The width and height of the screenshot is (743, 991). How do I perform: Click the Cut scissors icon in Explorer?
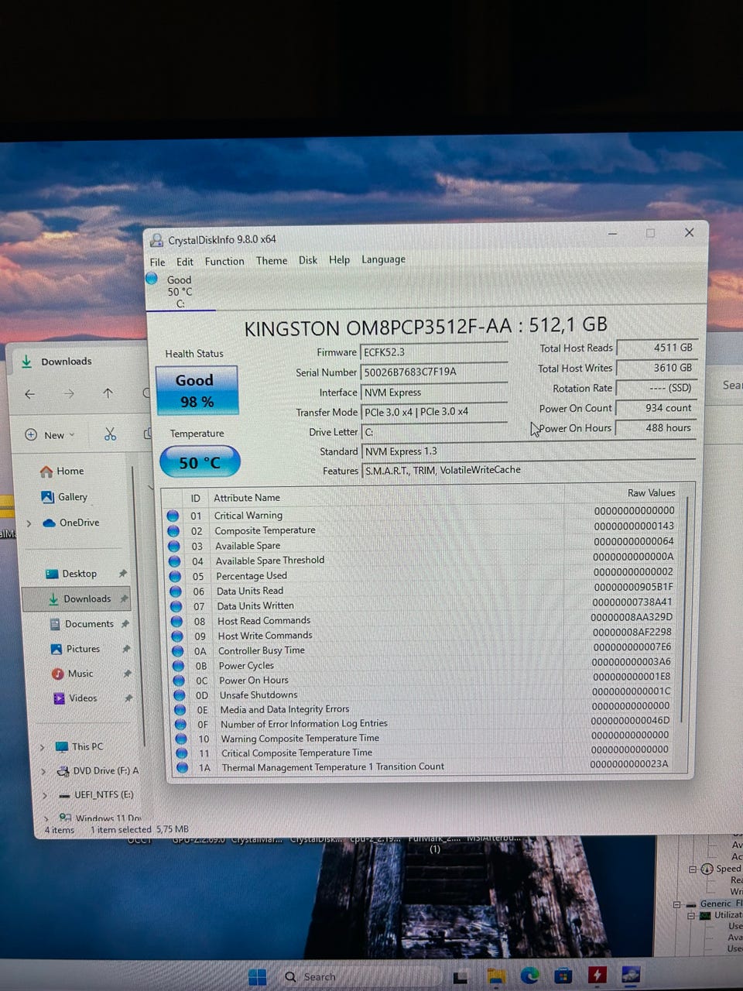click(x=110, y=434)
